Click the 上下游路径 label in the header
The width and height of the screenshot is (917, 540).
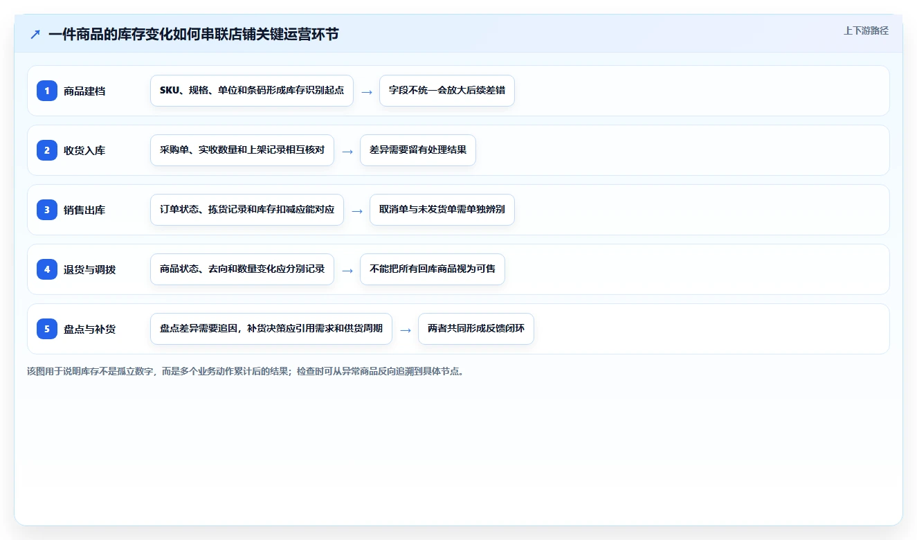[x=866, y=30]
